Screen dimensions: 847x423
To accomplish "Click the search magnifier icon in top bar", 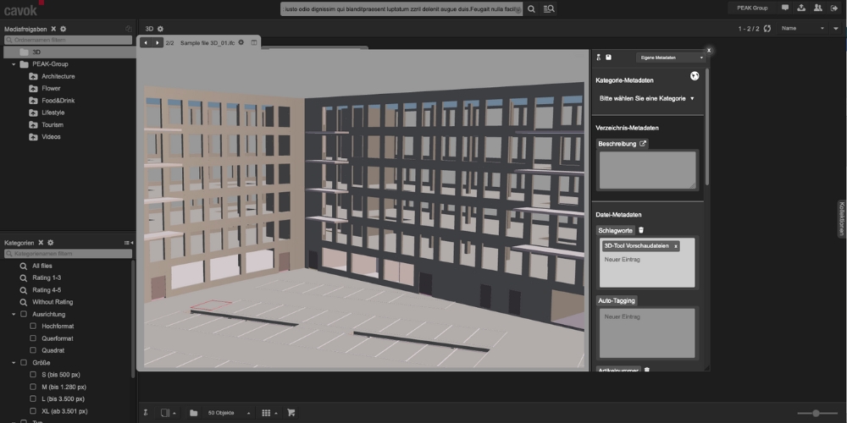I will [x=532, y=8].
